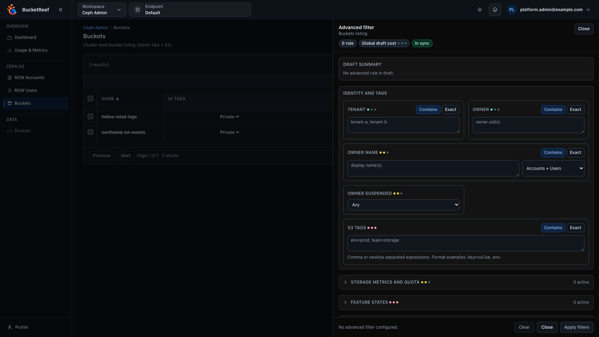Open Usage & Metrics page
The height and width of the screenshot is (337, 599).
click(x=36, y=50)
